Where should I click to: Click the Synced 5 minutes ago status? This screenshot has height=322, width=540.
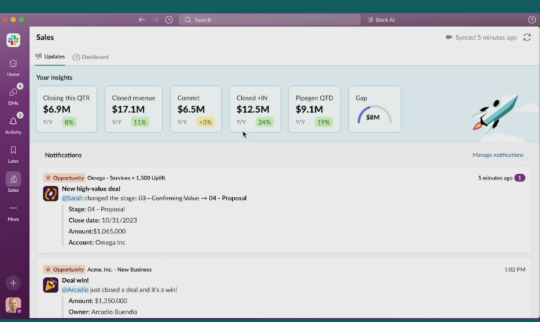pos(481,37)
